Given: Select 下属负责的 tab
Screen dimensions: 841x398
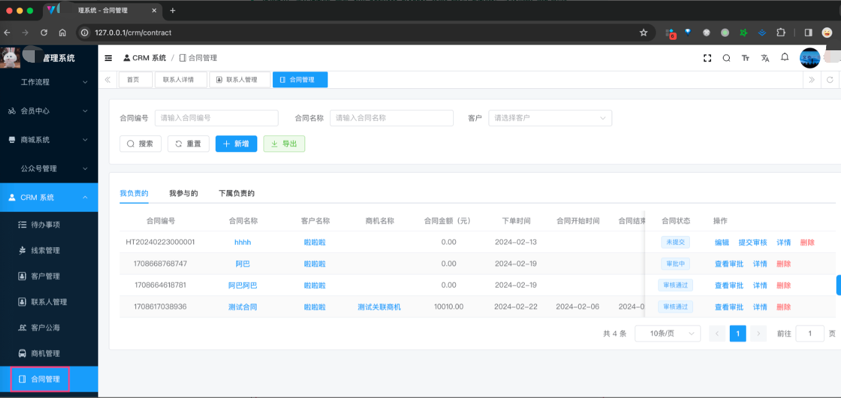Looking at the screenshot, I should pos(237,193).
